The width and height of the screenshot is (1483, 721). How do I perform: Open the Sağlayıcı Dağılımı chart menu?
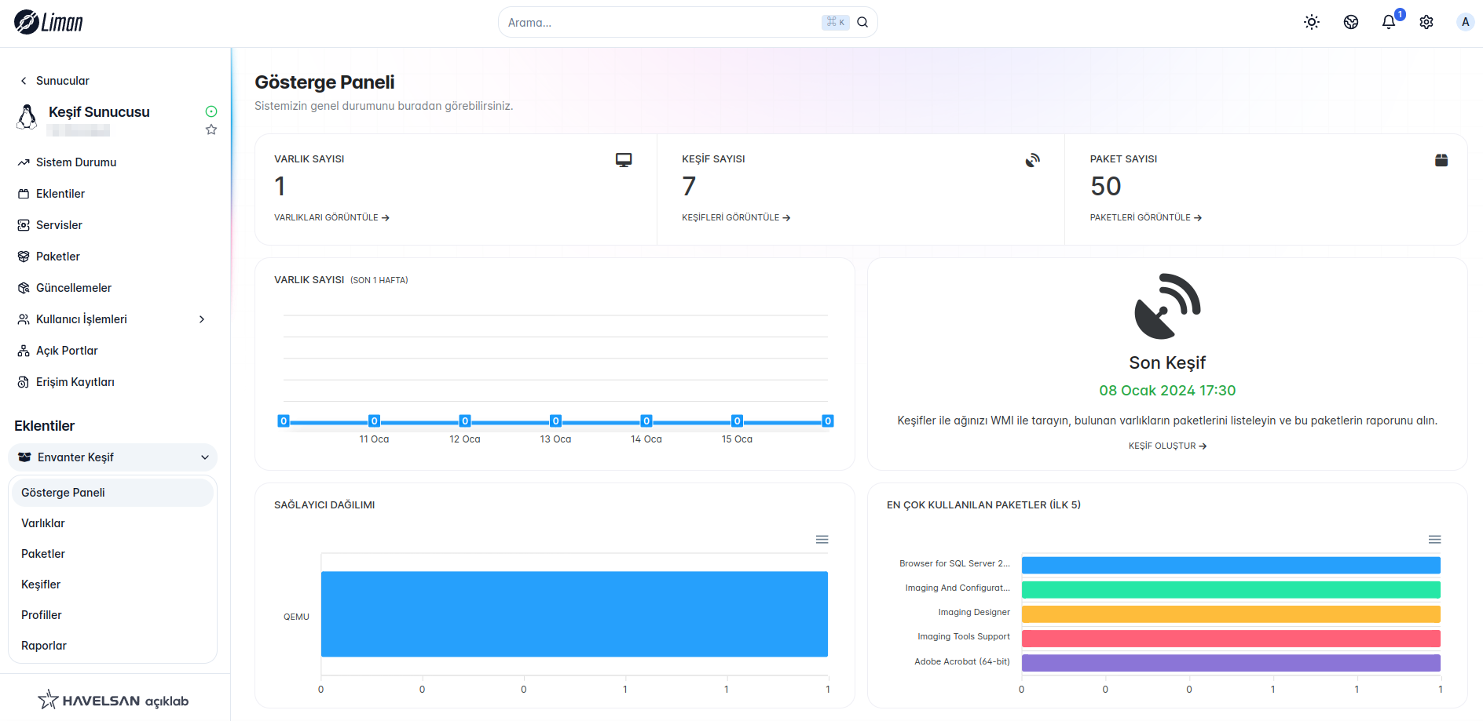(x=822, y=540)
